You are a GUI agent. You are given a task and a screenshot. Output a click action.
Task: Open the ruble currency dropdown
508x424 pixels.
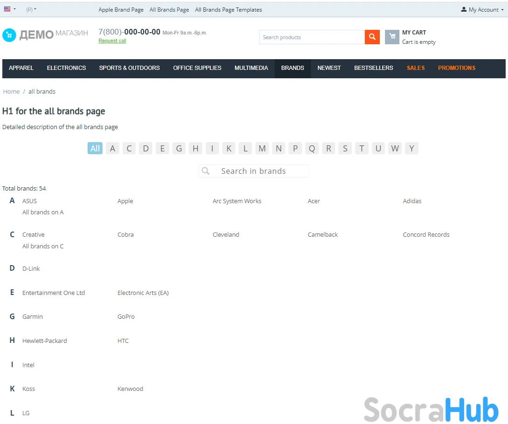pos(31,9)
